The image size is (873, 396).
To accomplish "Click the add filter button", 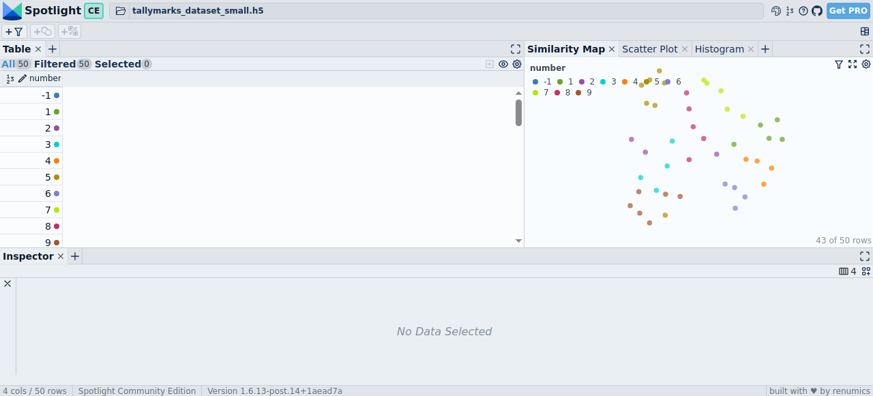I will pyautogui.click(x=14, y=31).
